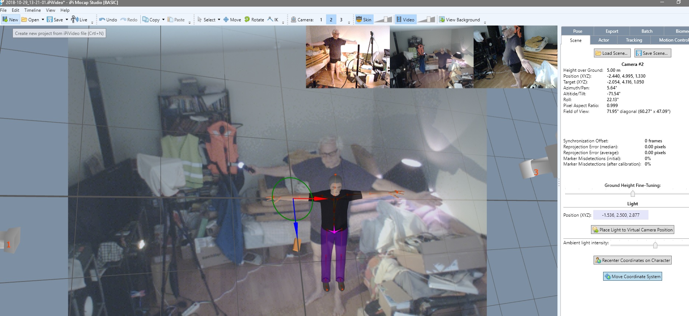Image resolution: width=689 pixels, height=316 pixels.
Task: Click the Undo arrow icon
Action: (x=102, y=19)
